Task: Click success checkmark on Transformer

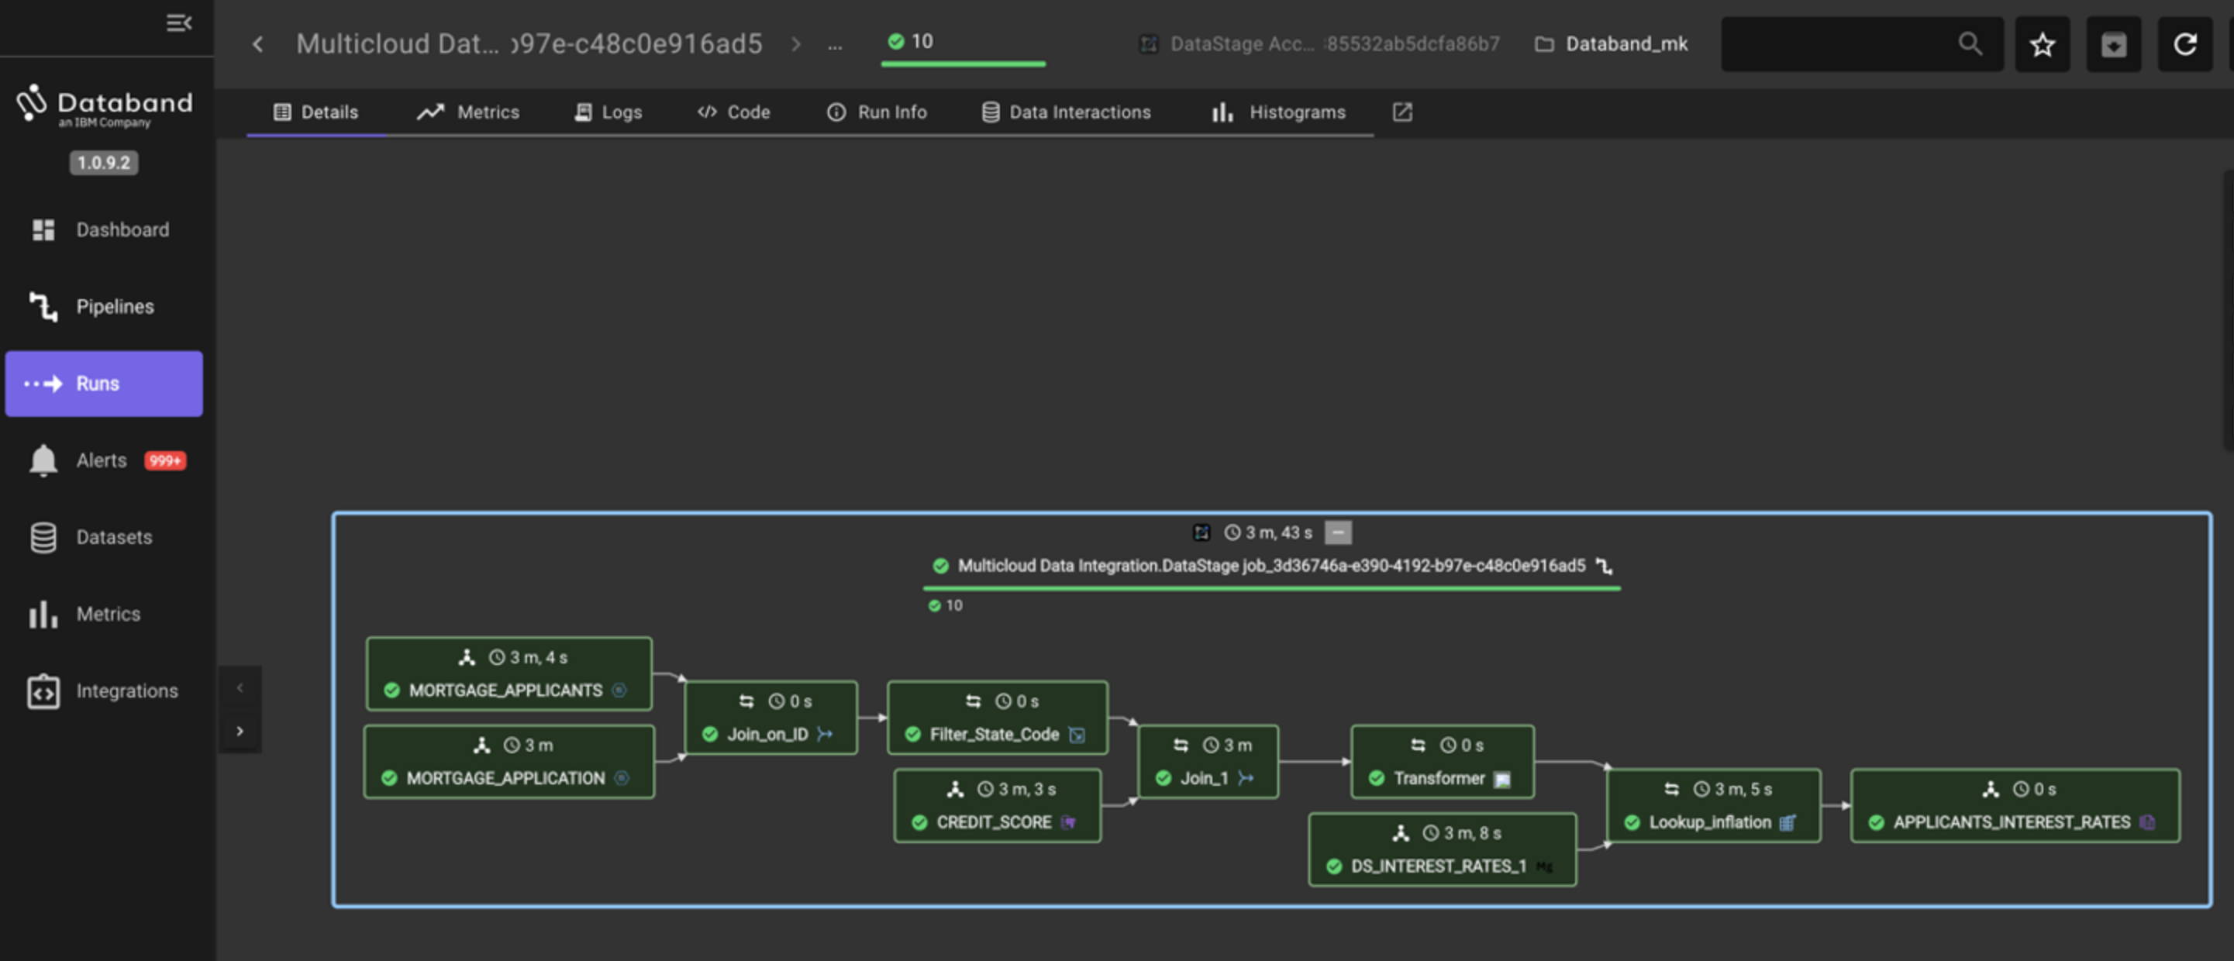Action: [1375, 778]
